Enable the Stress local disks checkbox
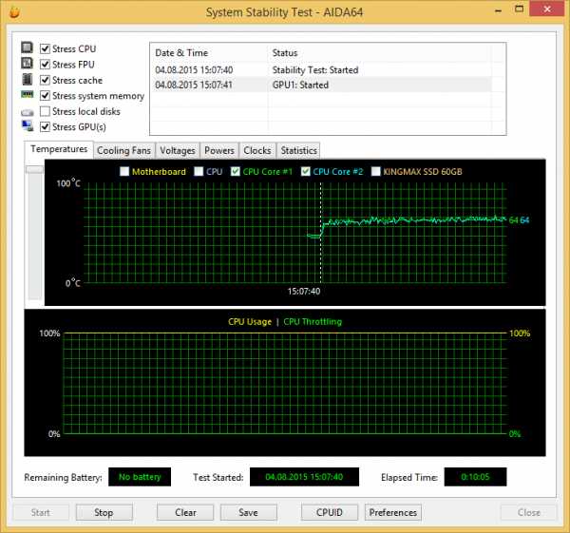Screen dimensions: 570x533 point(45,111)
